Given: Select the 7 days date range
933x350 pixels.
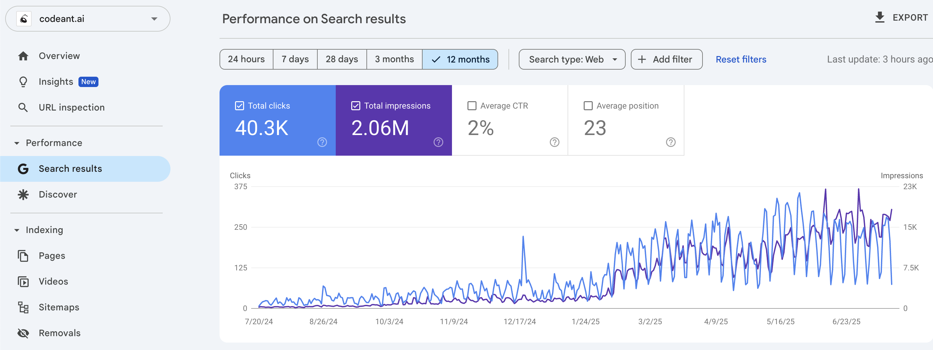Looking at the screenshot, I should [295, 59].
